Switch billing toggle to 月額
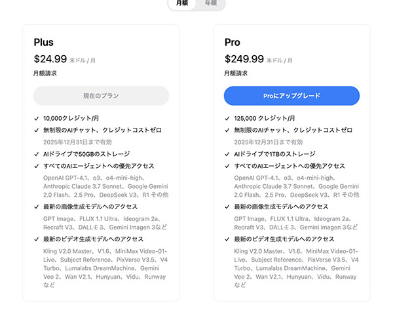393x320 pixels. click(x=182, y=3)
